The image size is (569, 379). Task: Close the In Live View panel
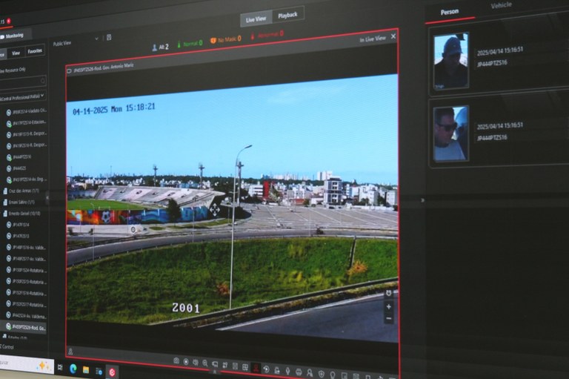[393, 36]
